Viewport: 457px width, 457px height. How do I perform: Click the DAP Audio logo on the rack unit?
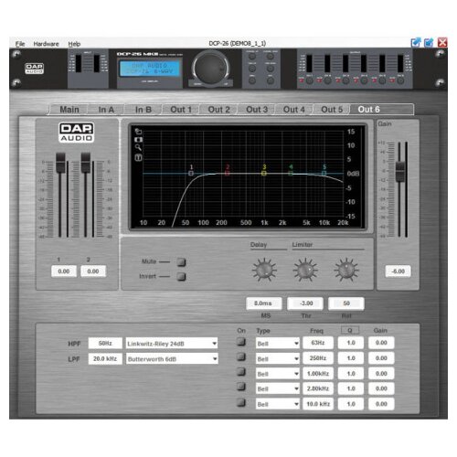[x=34, y=69]
